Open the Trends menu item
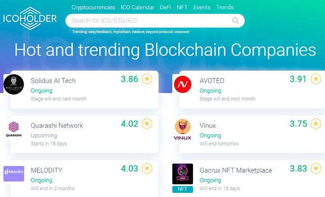This screenshot has width=325, height=197. pos(225,7)
